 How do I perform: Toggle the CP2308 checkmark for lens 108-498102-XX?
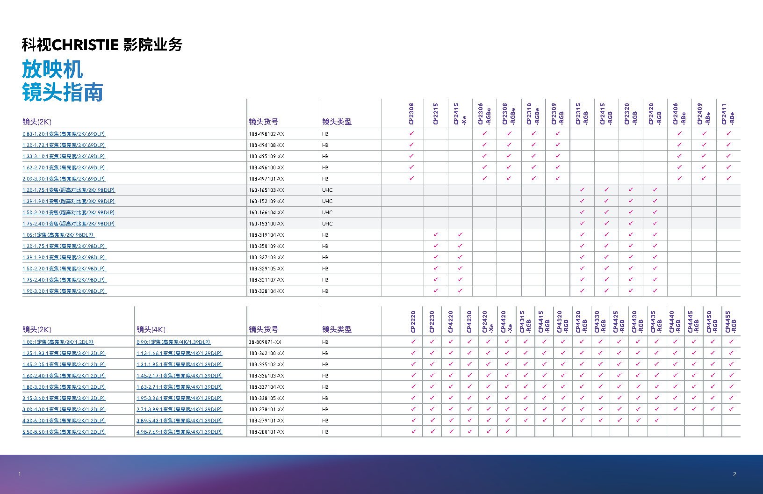410,133
